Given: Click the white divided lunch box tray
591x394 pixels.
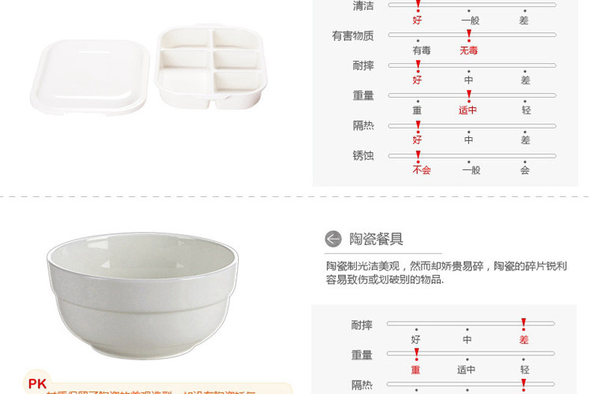Looking at the screenshot, I should (210, 68).
